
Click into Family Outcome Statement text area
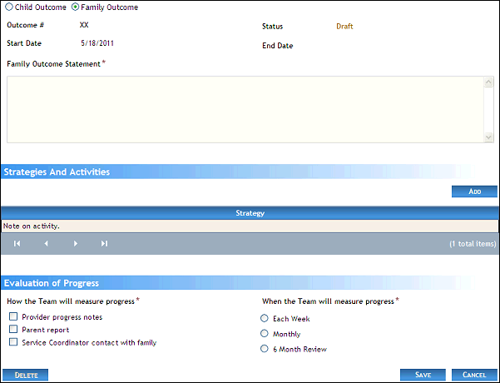point(241,109)
